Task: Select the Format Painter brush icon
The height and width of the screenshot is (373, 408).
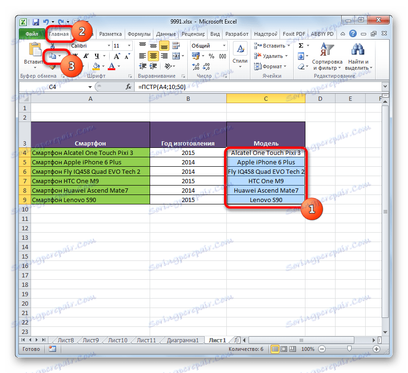Action: 51,67
